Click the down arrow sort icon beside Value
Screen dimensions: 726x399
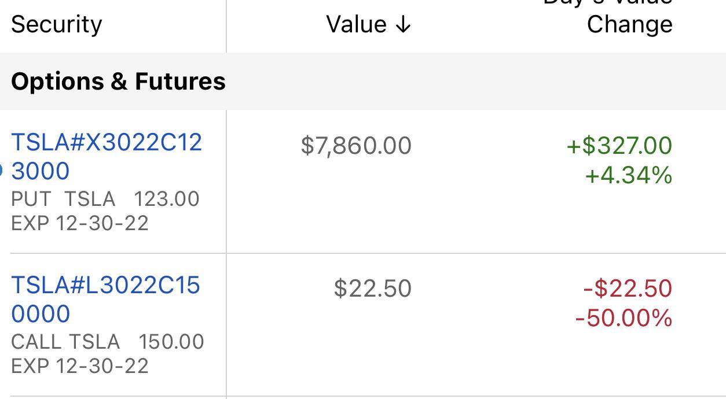click(404, 25)
